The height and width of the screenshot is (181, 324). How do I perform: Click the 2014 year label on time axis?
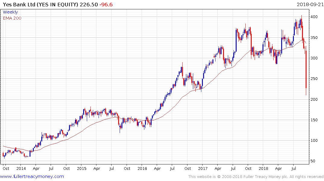pyautogui.click(x=21, y=168)
